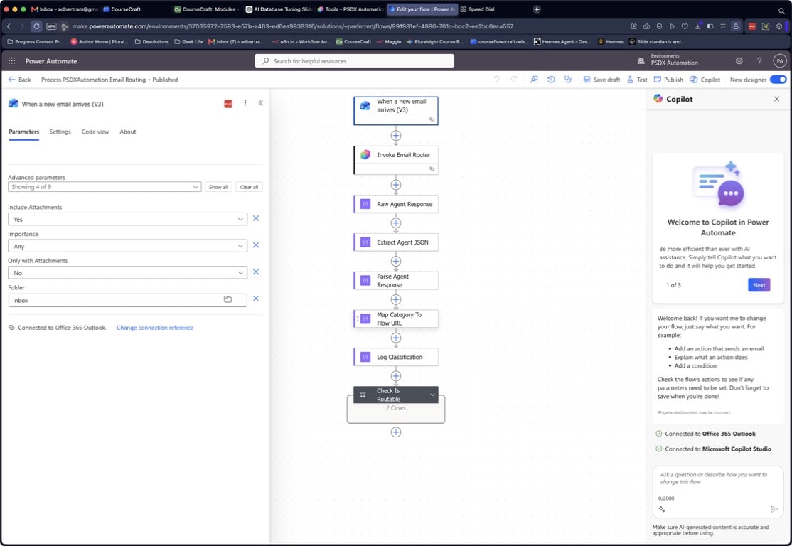The image size is (792, 546).
Task: Add step below Log Classification
Action: 396,376
